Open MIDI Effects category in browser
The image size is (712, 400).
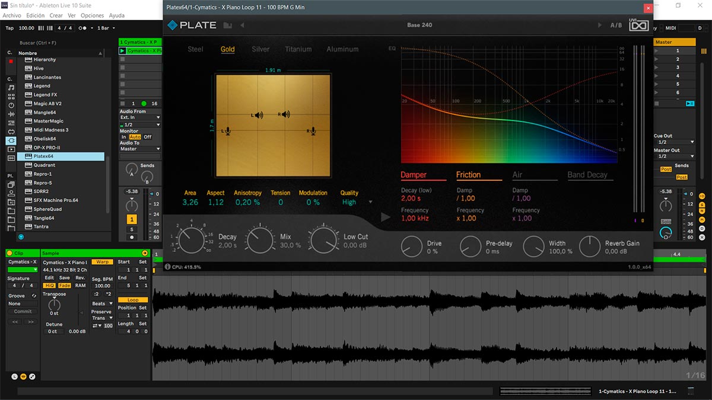point(11,123)
